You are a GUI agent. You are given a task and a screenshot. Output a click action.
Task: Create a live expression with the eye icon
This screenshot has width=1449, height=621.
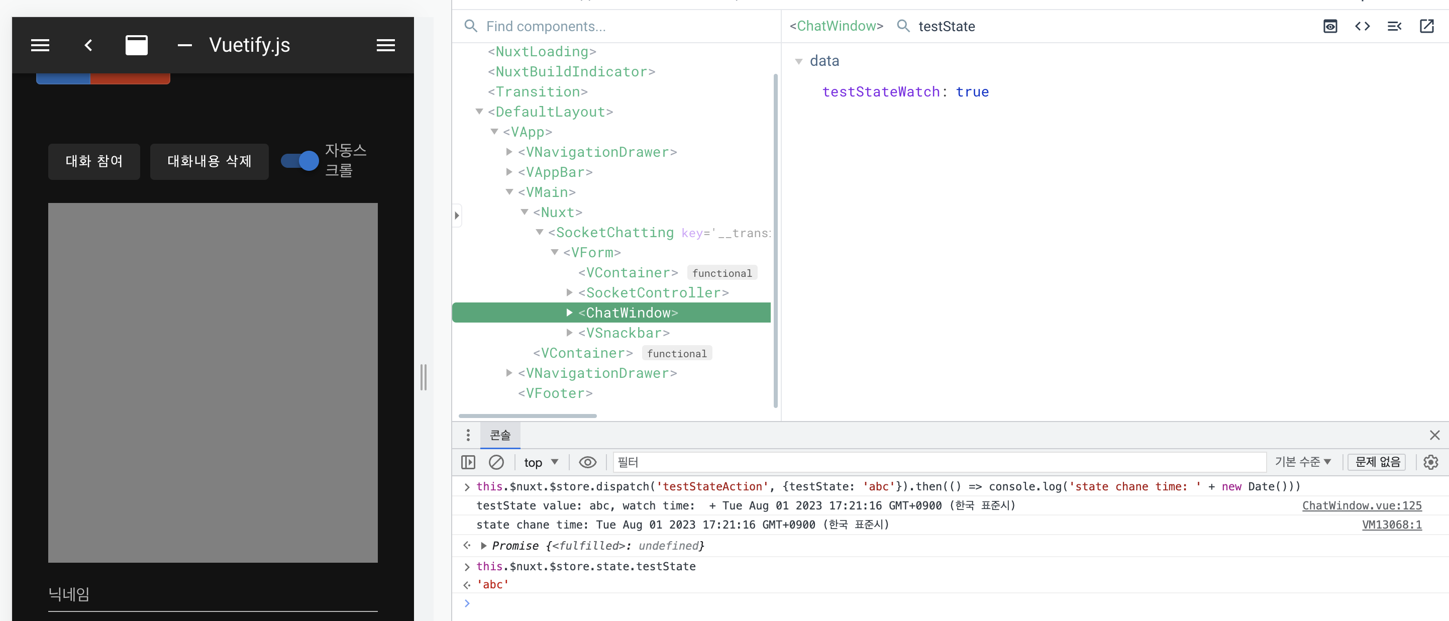point(587,462)
